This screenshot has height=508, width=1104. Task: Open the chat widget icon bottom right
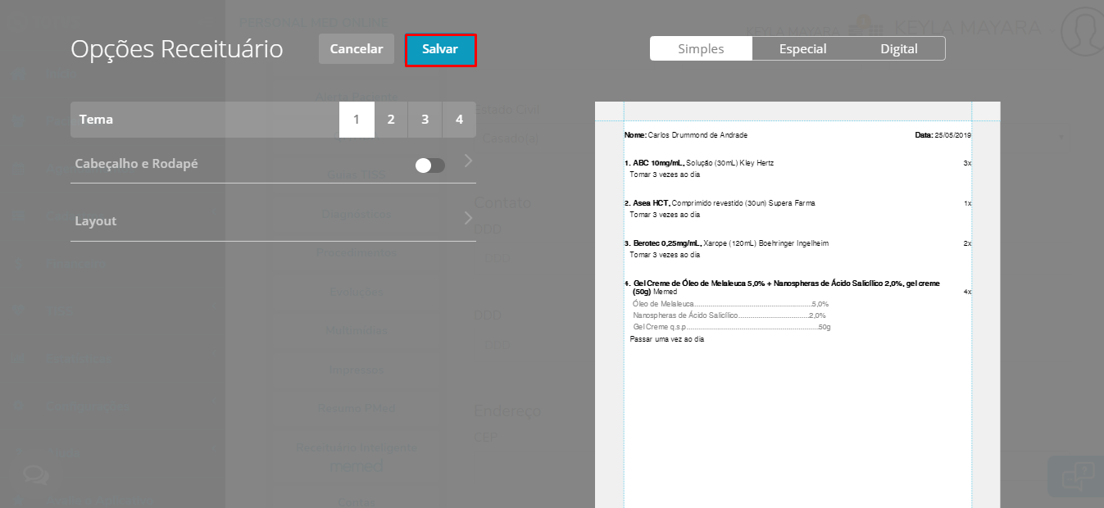[1076, 476]
